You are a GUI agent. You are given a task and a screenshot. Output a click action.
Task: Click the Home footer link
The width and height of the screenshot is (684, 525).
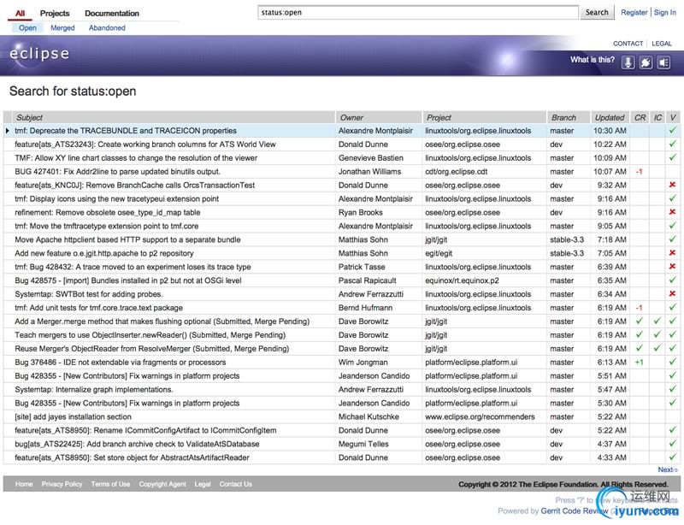point(24,484)
